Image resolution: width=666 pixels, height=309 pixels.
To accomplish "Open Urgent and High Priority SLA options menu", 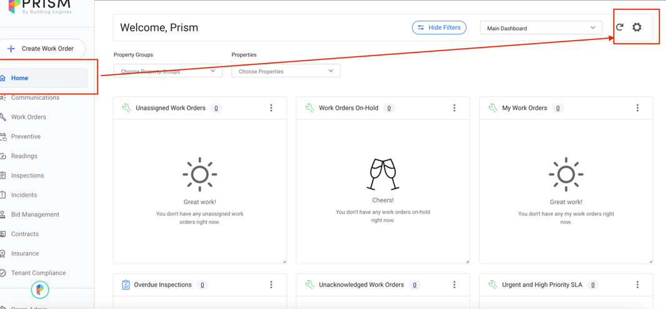I will pyautogui.click(x=637, y=285).
